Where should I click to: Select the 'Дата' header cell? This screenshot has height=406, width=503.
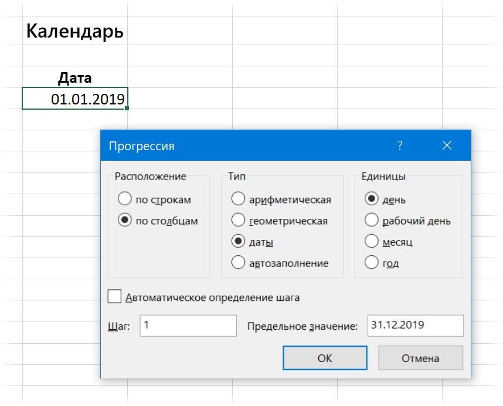(75, 77)
